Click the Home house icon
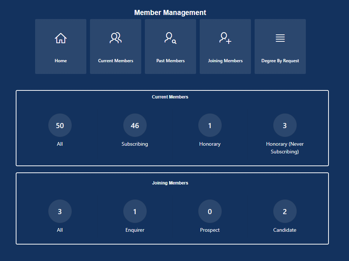The height and width of the screenshot is (261, 349). (x=61, y=38)
